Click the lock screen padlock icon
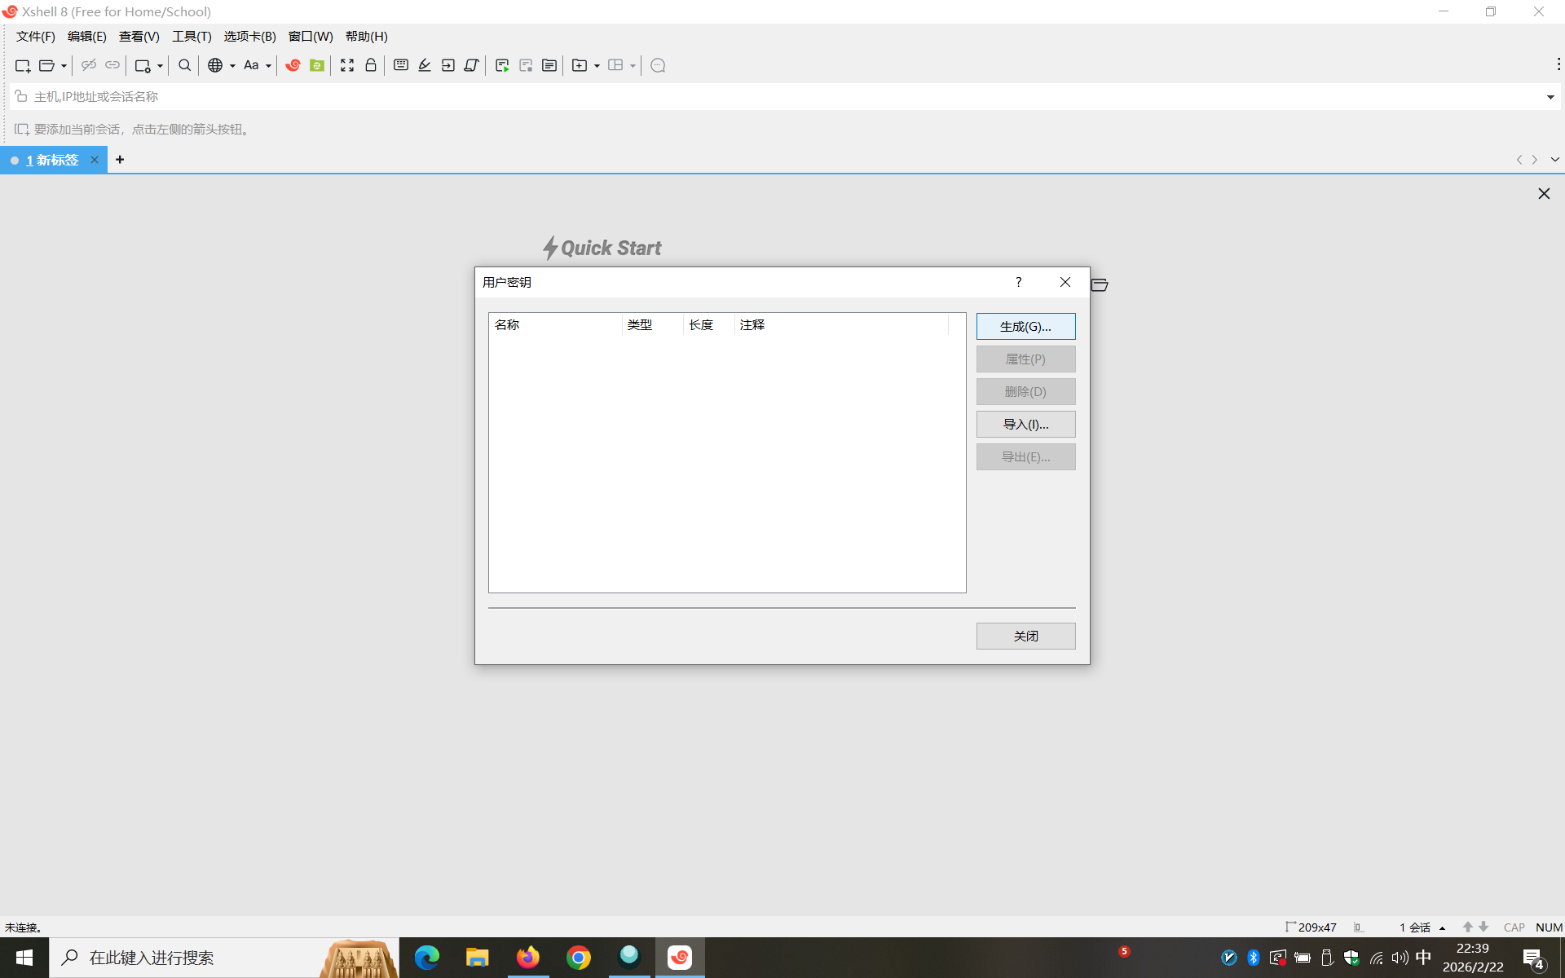 (x=371, y=65)
